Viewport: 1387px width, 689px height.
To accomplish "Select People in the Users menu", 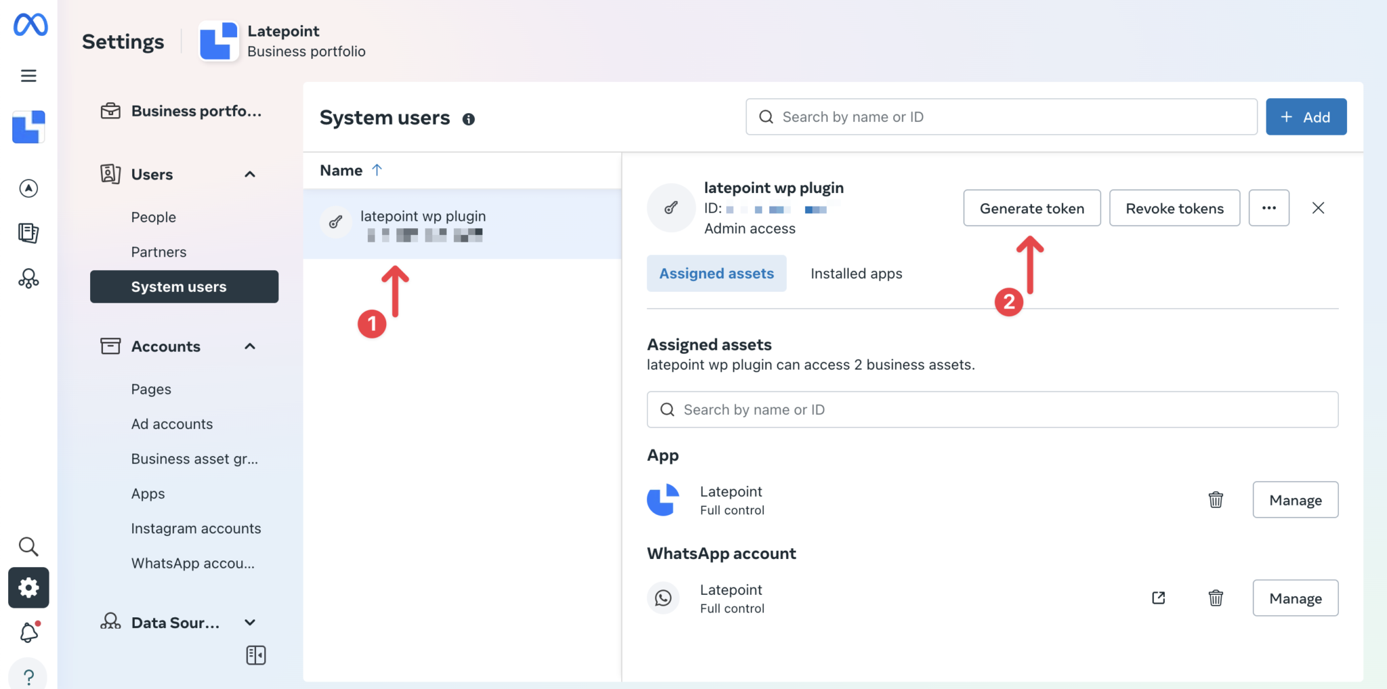I will tap(153, 217).
